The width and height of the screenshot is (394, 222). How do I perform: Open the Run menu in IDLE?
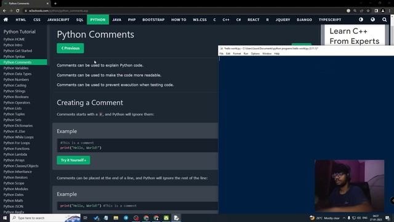(x=246, y=54)
